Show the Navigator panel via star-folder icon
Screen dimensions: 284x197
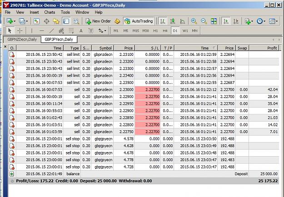pyautogui.click(x=56, y=21)
